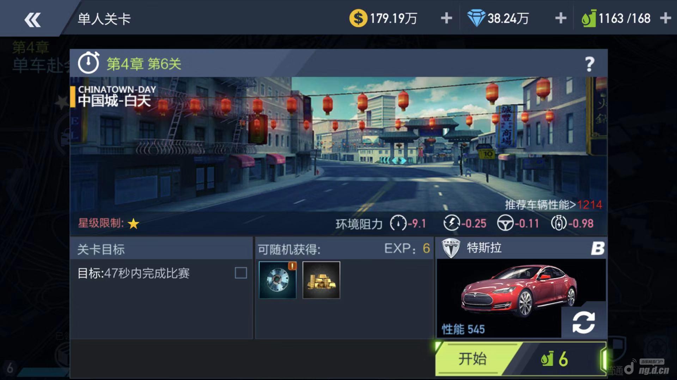Click the nitro canister icon showing -0.98

click(559, 223)
